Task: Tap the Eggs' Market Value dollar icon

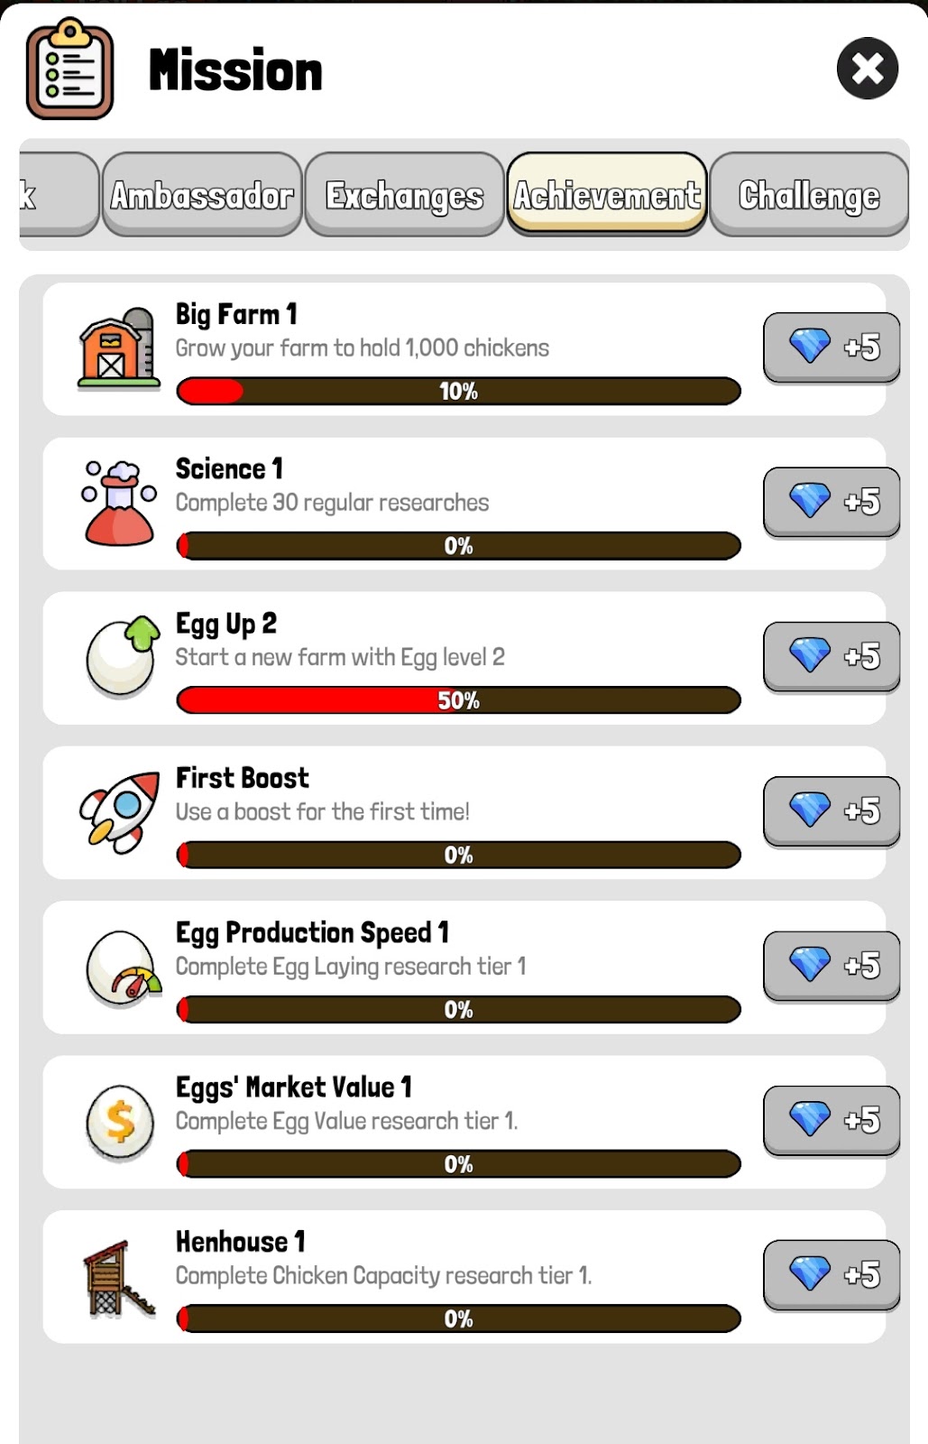Action: (x=120, y=1122)
